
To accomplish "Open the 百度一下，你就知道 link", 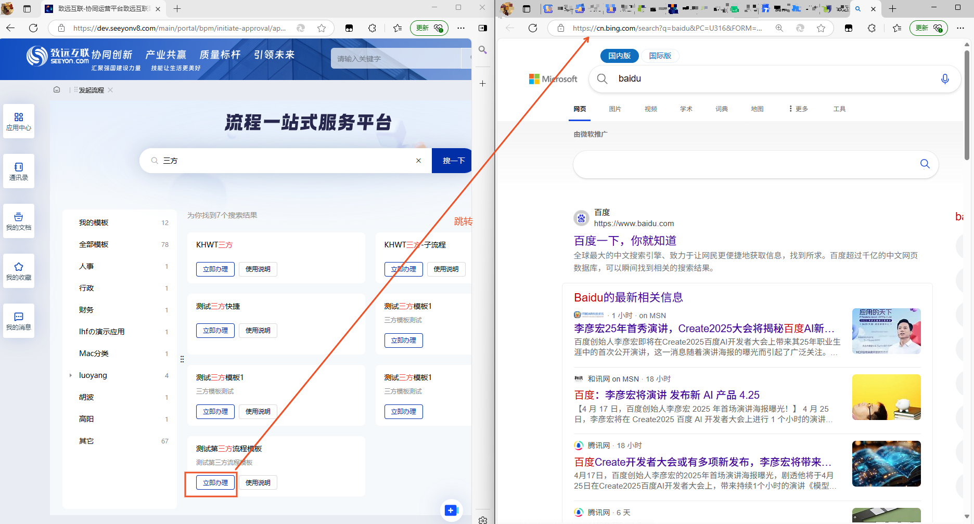I will [x=625, y=241].
